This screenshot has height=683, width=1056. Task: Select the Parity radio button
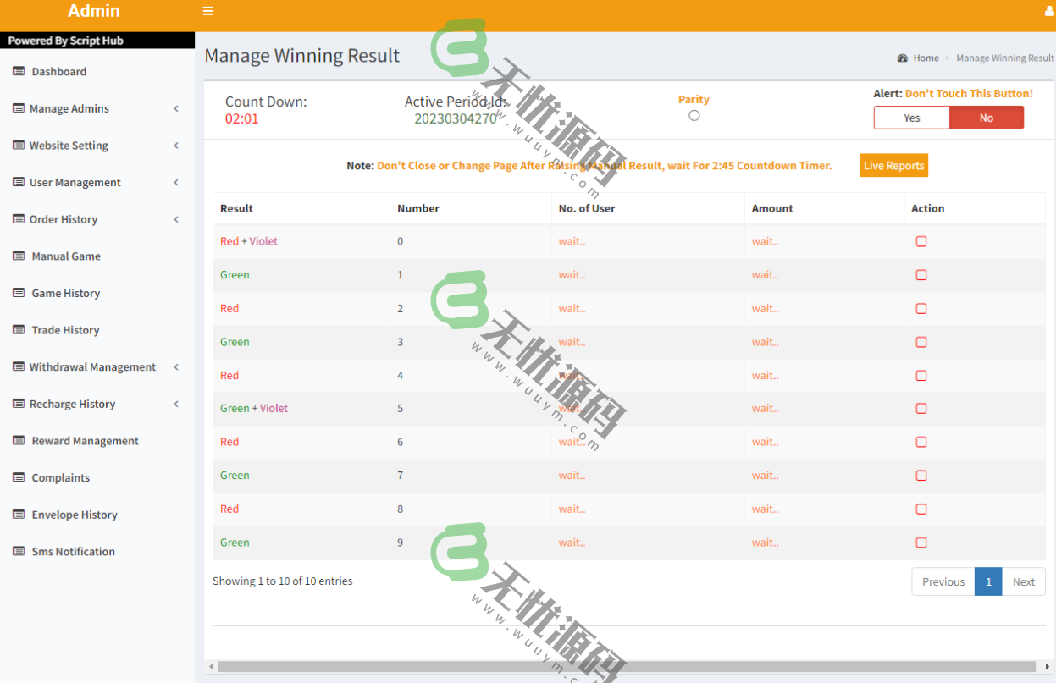(694, 116)
